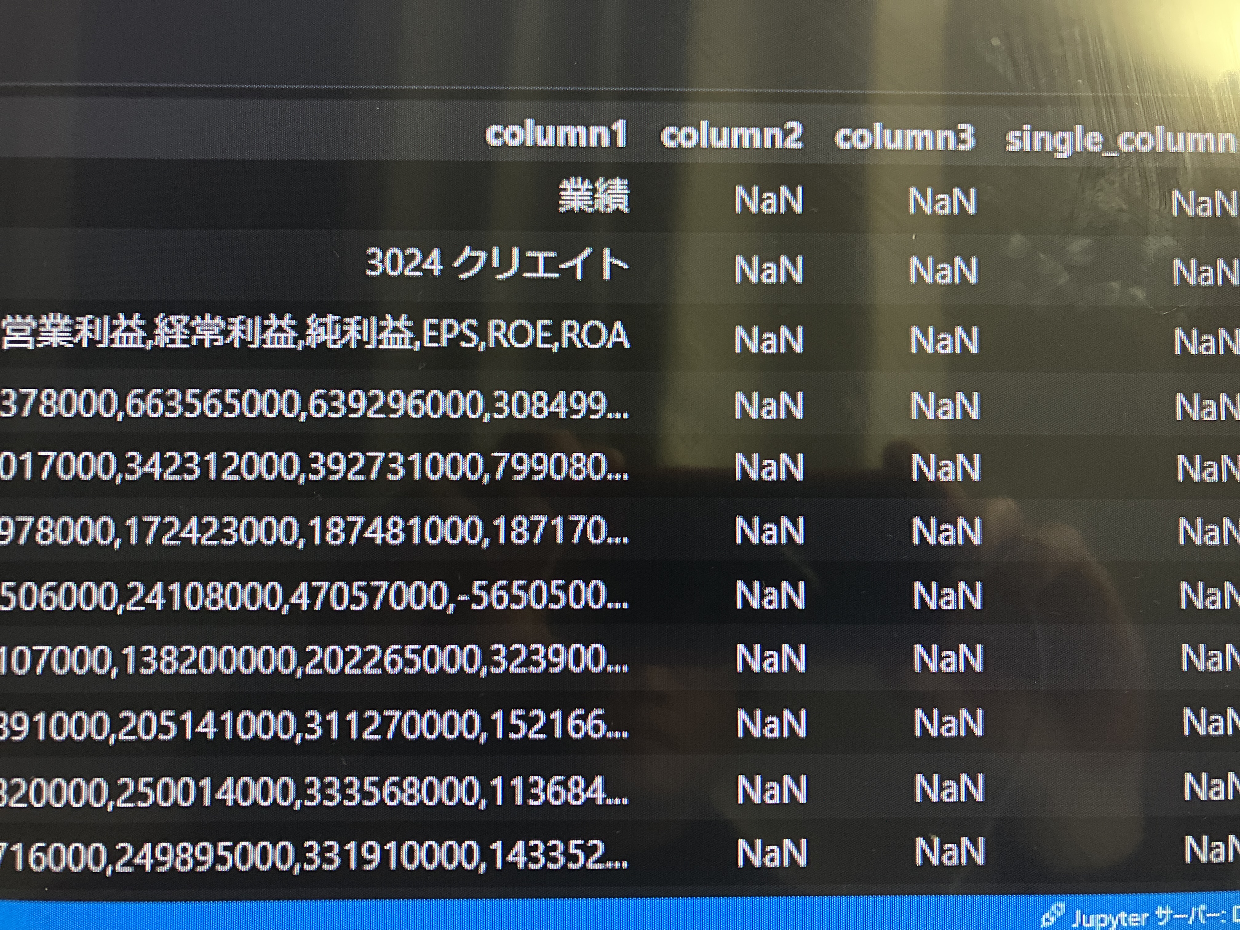Click single_column NaN in the 業績 row
This screenshot has height=930, width=1240.
(x=1205, y=204)
